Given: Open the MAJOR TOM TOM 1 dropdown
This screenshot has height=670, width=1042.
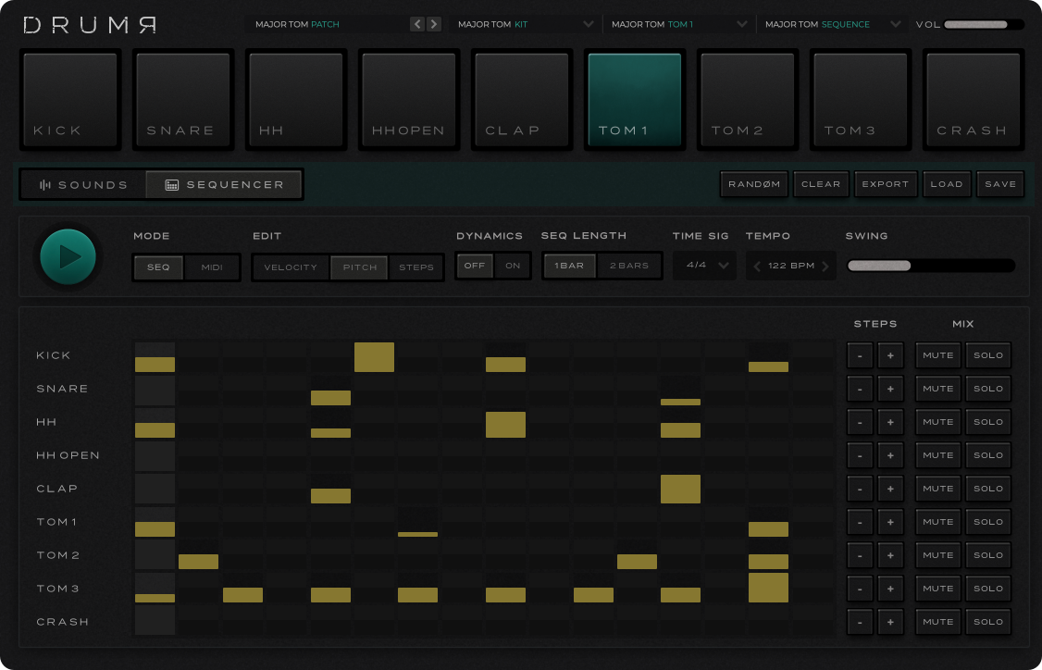Looking at the screenshot, I should pyautogui.click(x=679, y=24).
